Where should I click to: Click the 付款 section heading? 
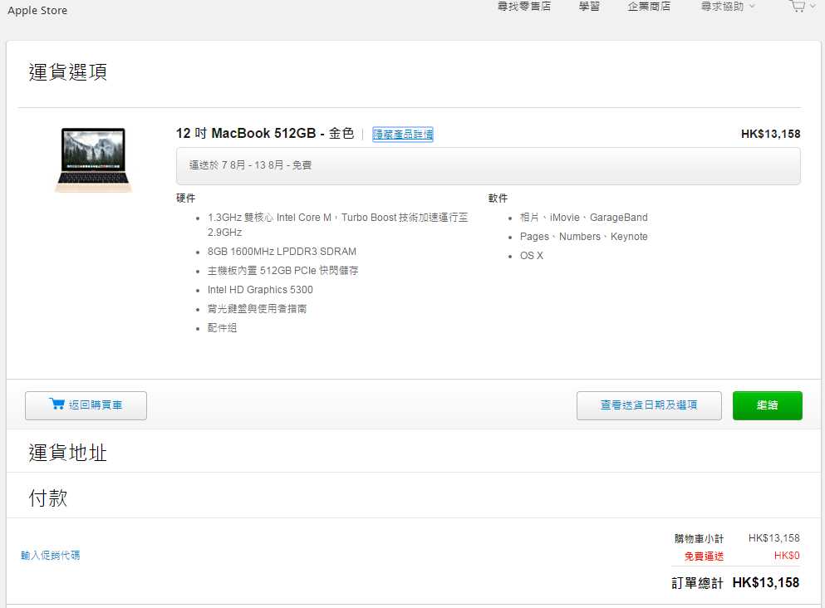click(48, 498)
